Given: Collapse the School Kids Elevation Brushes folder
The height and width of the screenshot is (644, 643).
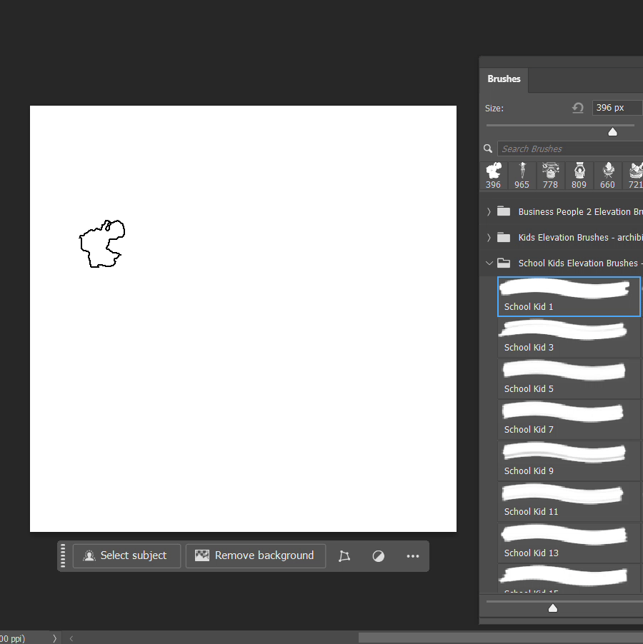Looking at the screenshot, I should tap(489, 263).
